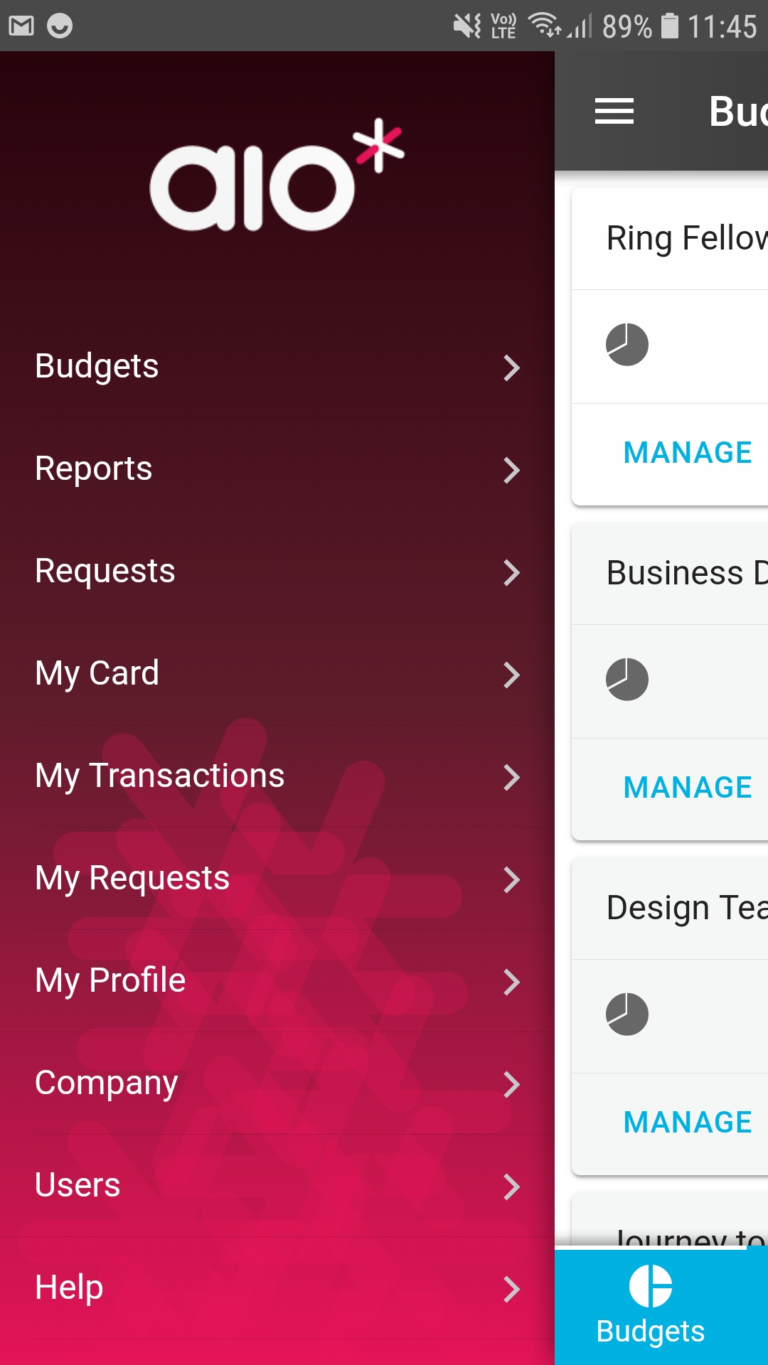Manage the Ring Fellowship budget
Image resolution: width=768 pixels, height=1365 pixels.
(x=688, y=453)
